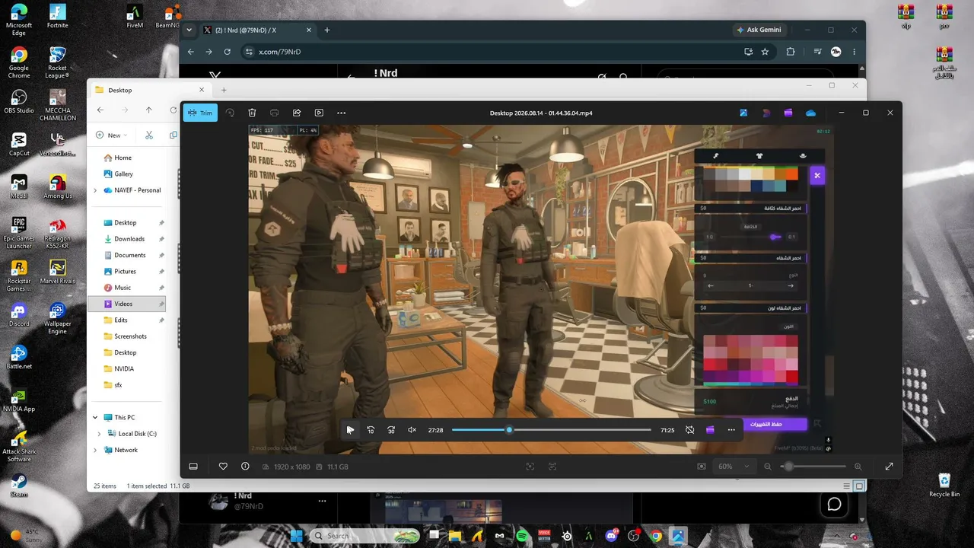Skip back 10 seconds
The image size is (974, 548).
click(371, 430)
